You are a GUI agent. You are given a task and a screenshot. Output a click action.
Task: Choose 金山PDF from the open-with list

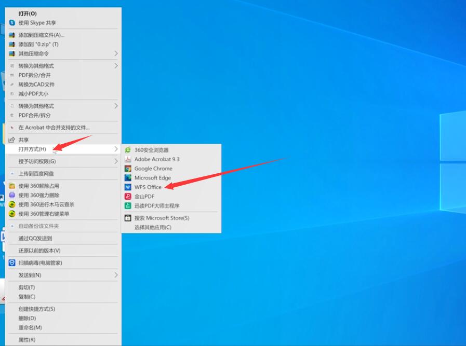coord(144,197)
